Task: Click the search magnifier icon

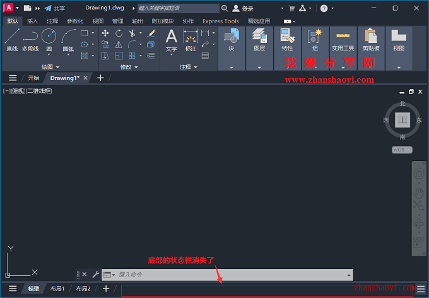Action: [225, 8]
